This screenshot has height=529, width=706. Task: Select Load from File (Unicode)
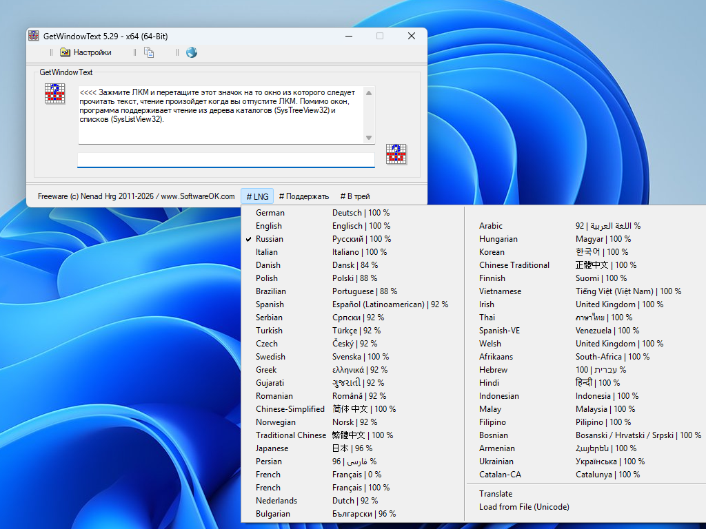coord(524,507)
